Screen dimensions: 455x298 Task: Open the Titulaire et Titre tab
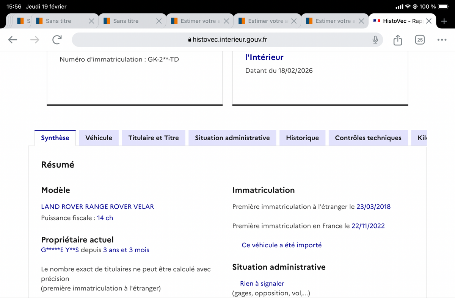point(154,138)
